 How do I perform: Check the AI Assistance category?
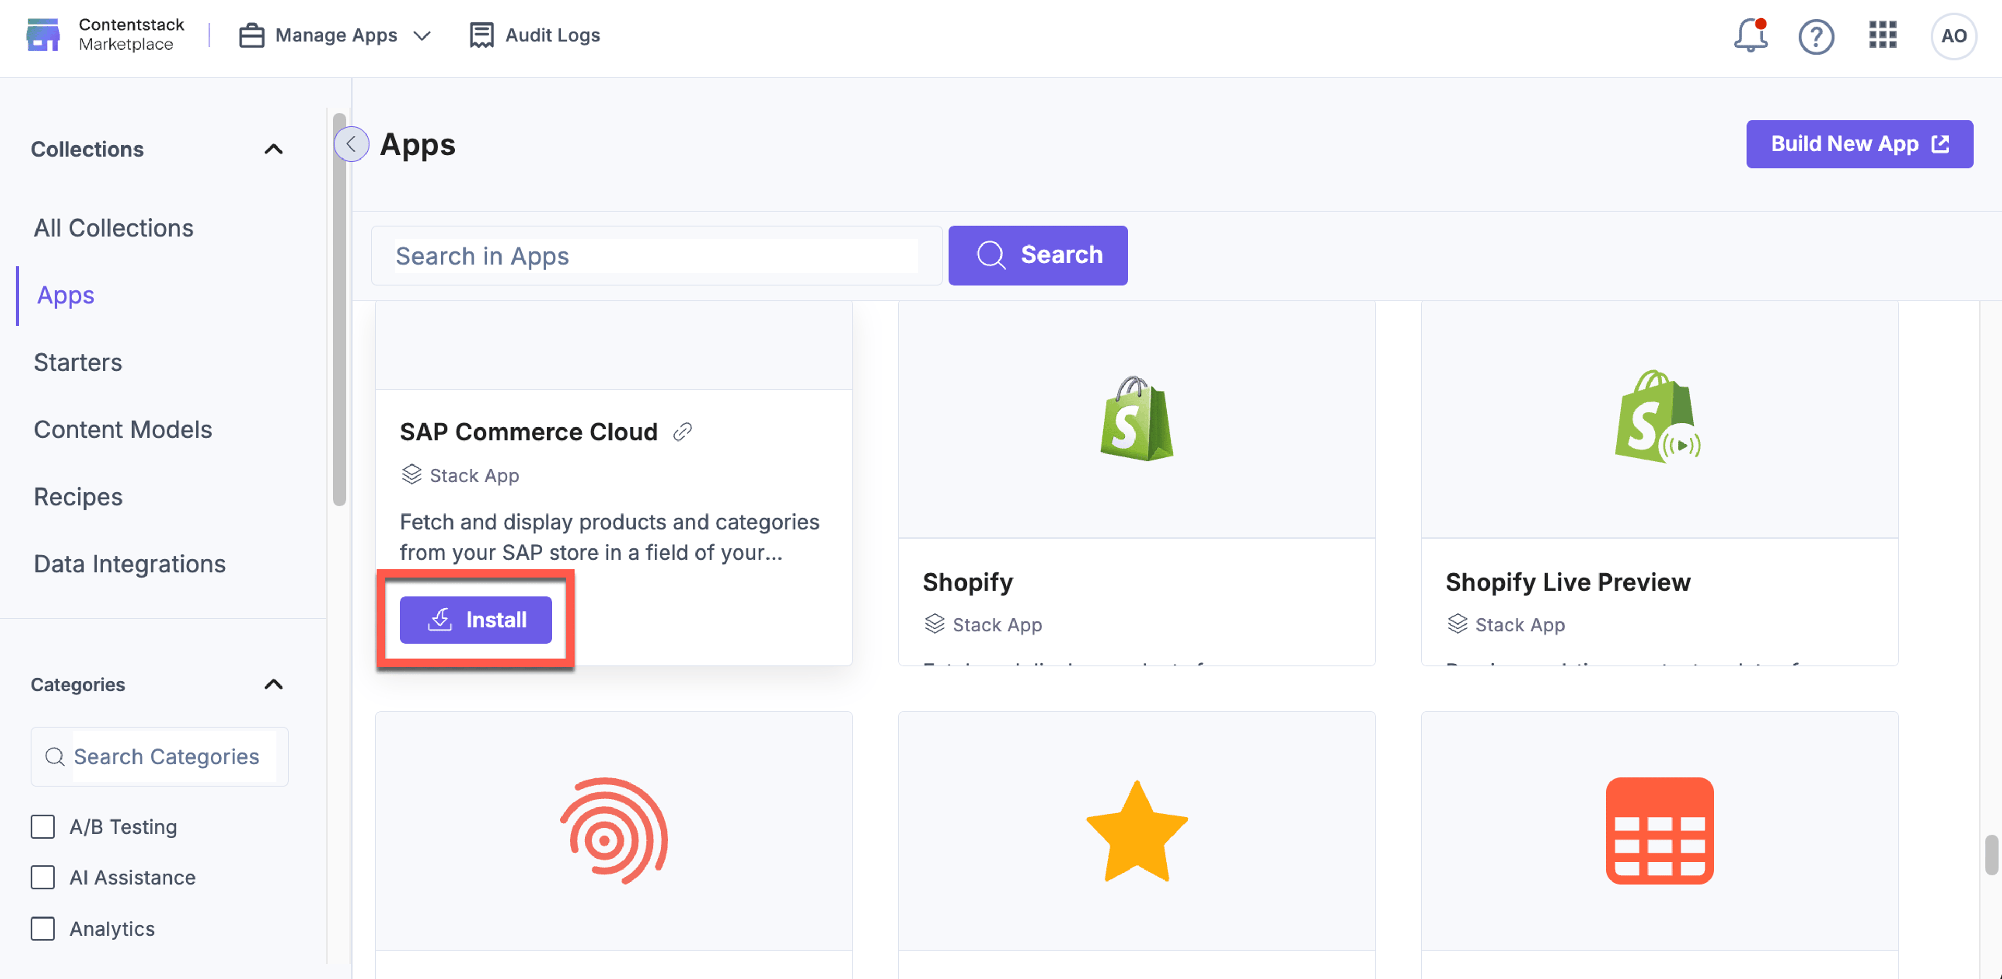pos(43,877)
